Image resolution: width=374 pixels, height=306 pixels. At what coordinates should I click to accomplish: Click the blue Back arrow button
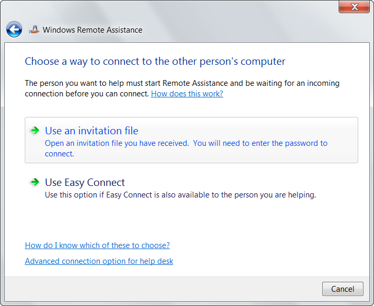tap(14, 30)
